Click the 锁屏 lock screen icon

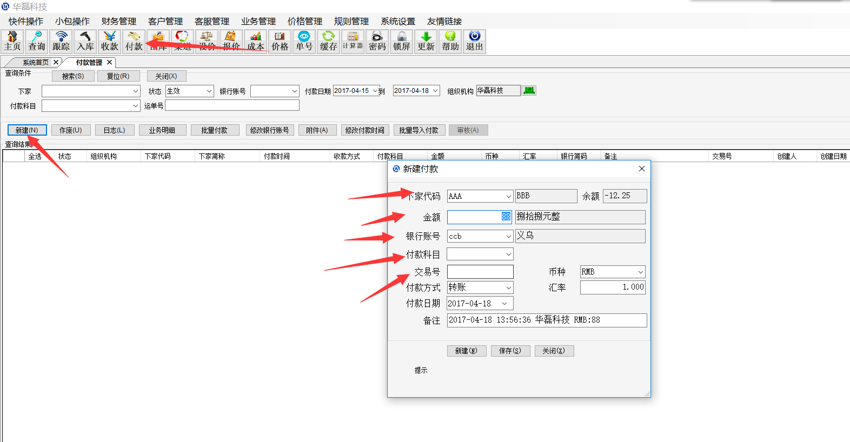401,41
